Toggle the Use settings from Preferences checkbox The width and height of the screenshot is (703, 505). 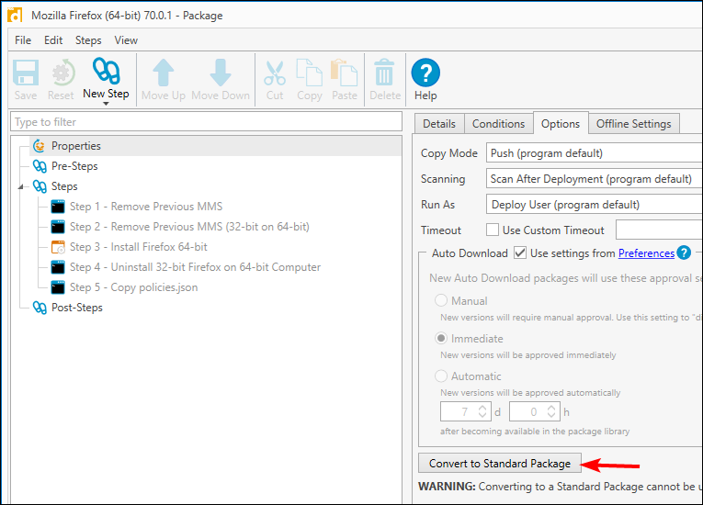[x=520, y=253]
